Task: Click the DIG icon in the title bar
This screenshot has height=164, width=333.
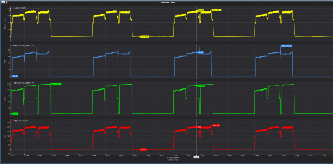Action: coord(2,2)
